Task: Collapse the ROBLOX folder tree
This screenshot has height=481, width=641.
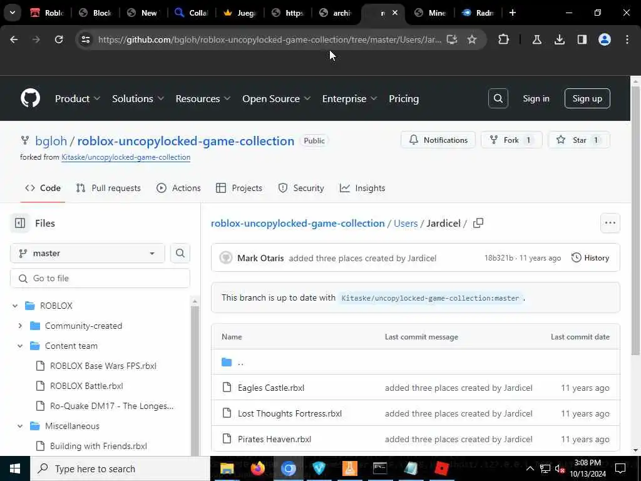Action: pyautogui.click(x=15, y=306)
